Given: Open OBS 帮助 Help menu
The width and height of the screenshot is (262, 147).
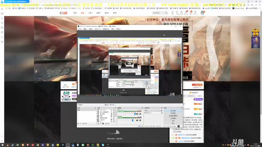Looking at the screenshot, I should tap(119, 29).
